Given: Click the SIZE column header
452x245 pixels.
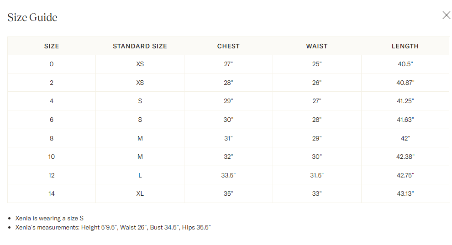Looking at the screenshot, I should (x=52, y=46).
